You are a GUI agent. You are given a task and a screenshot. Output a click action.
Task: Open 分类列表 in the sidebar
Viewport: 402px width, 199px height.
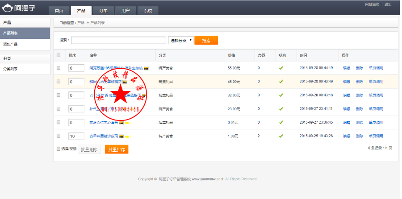pyautogui.click(x=25, y=69)
